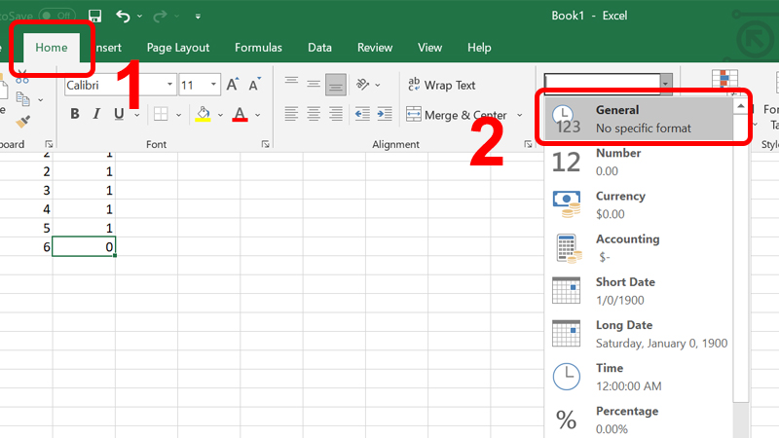Click the red Font Color swatch
This screenshot has width=779, height=438.
pyautogui.click(x=240, y=114)
